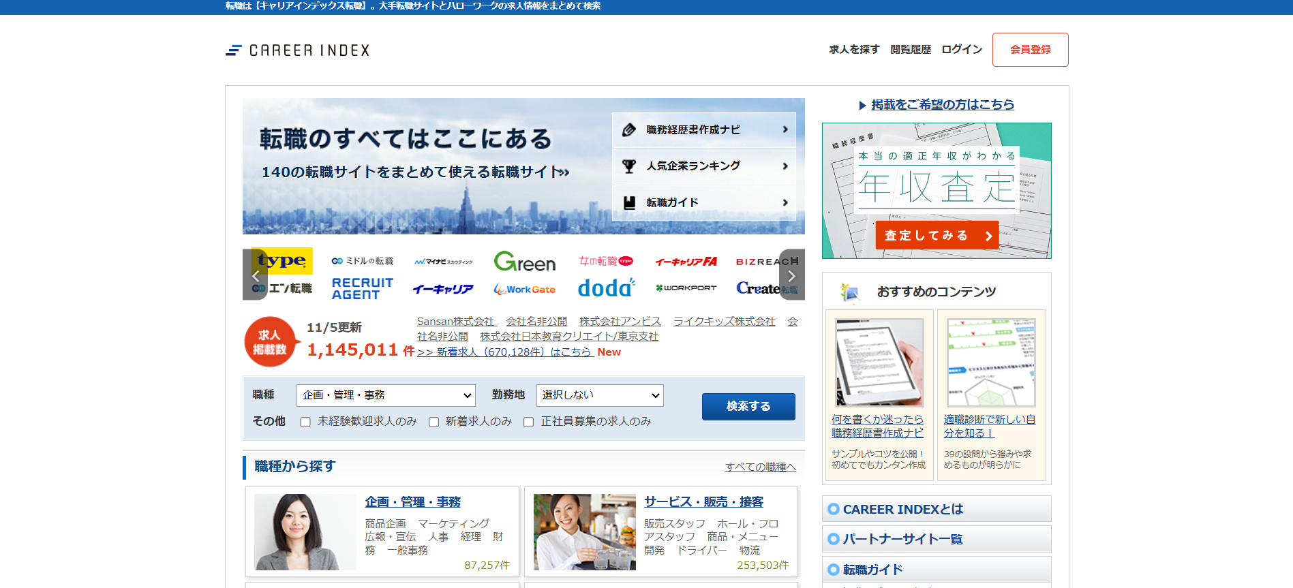Open the 職種 dropdown showing 企画・管理・事務

click(x=386, y=395)
